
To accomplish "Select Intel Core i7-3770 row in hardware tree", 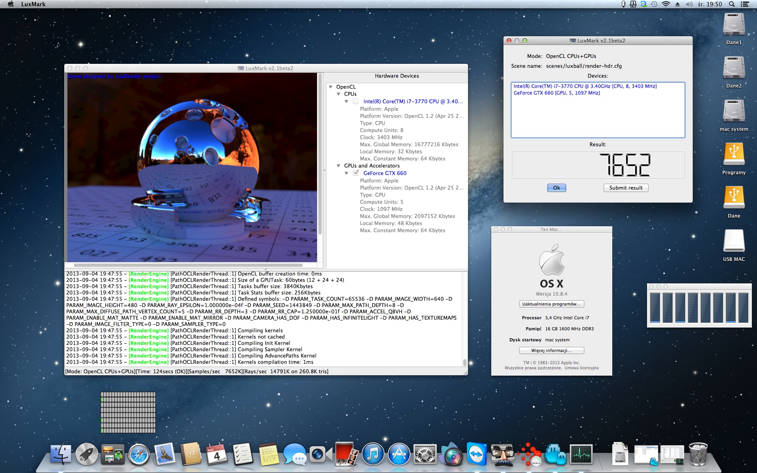I will point(413,101).
